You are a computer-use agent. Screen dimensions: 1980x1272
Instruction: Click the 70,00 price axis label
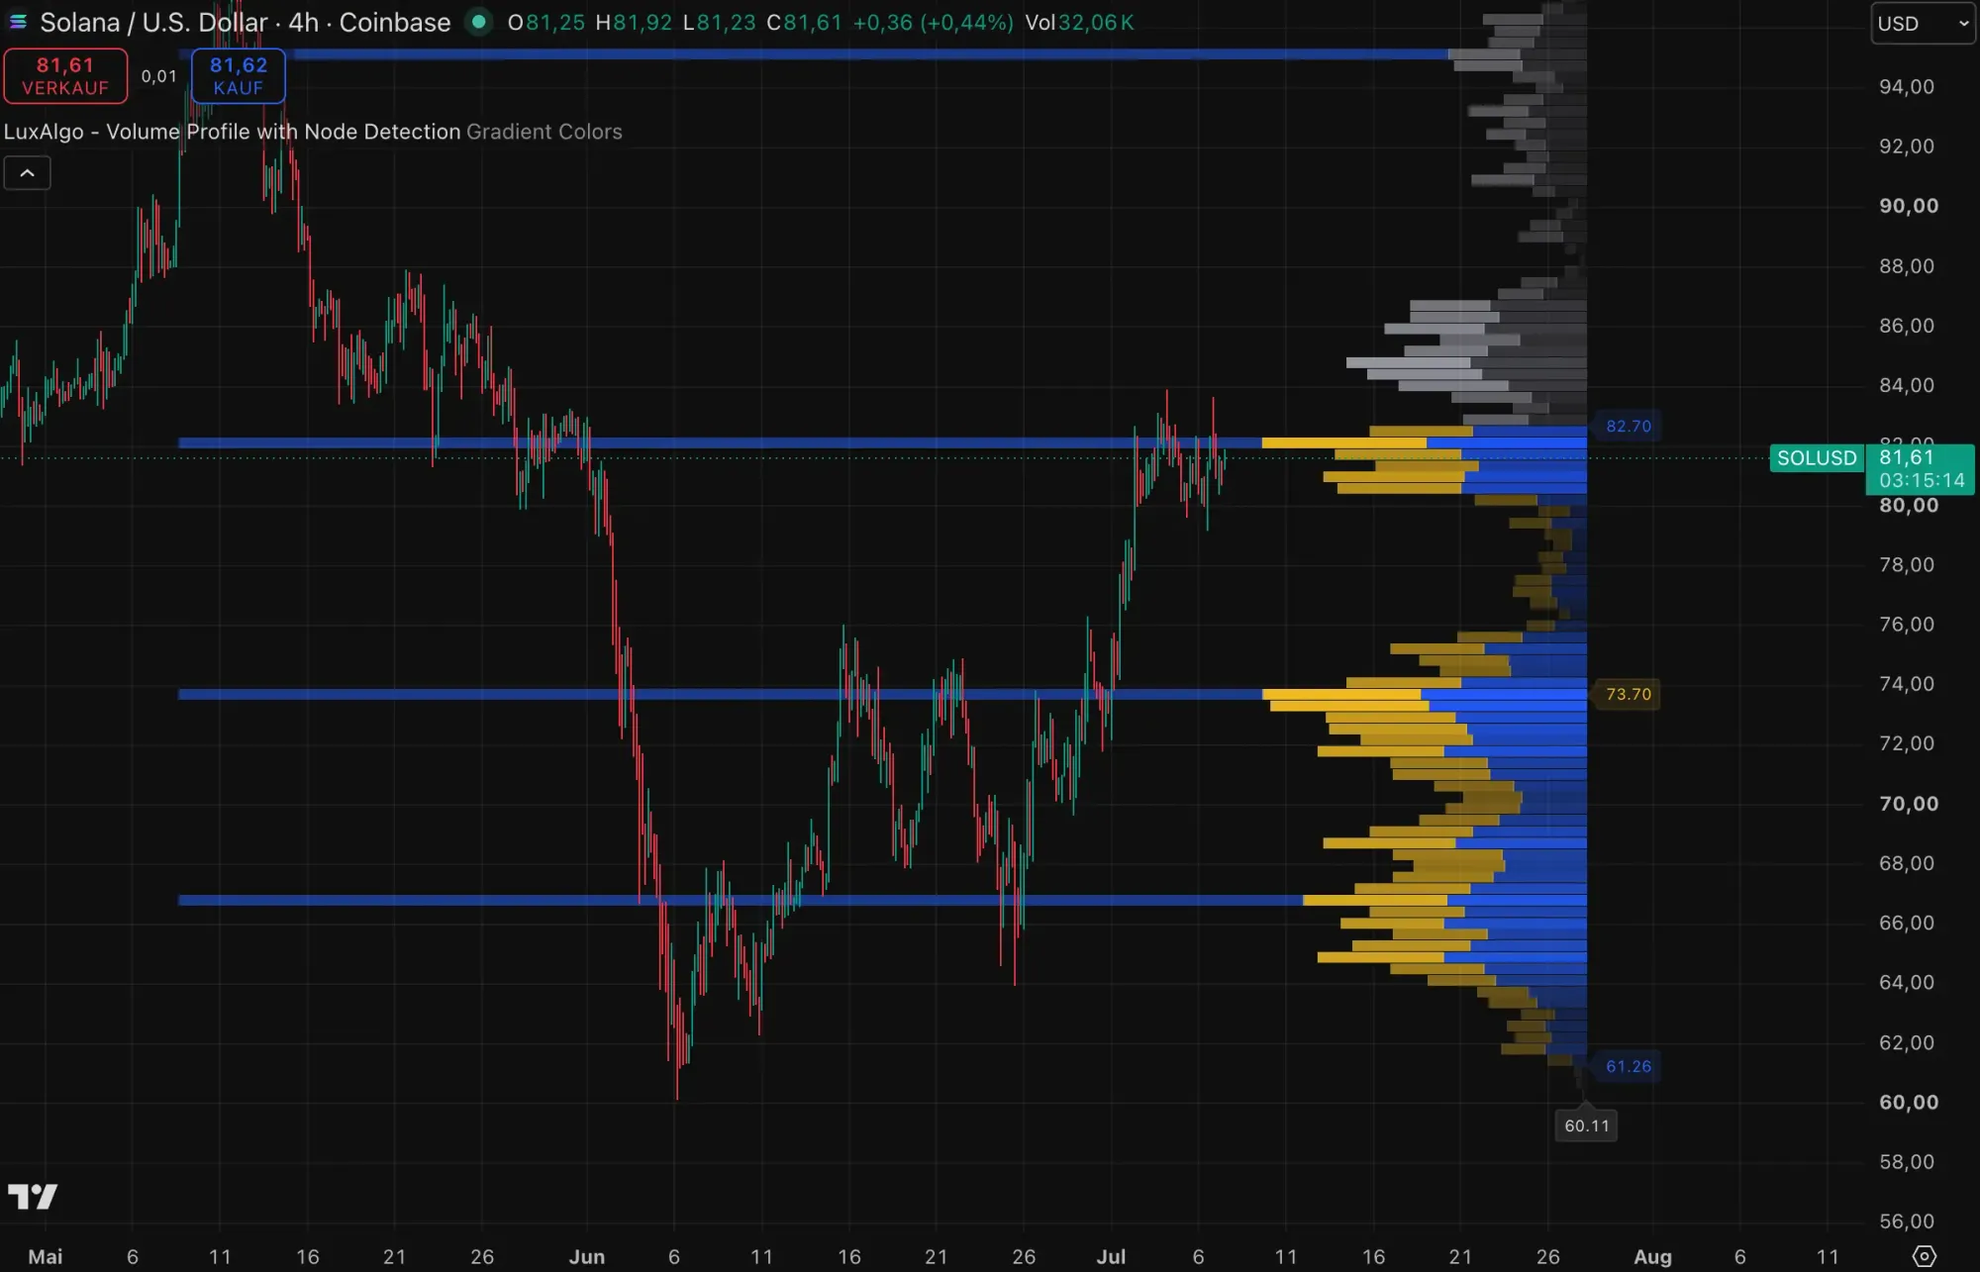tap(1908, 804)
